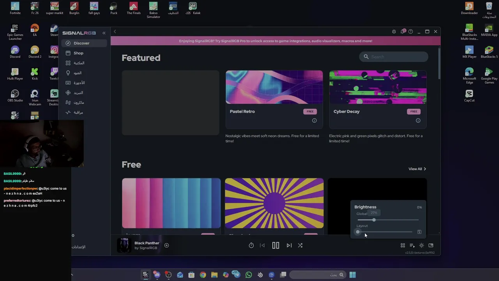
Task: Open the effect timer icon
Action: [251, 245]
